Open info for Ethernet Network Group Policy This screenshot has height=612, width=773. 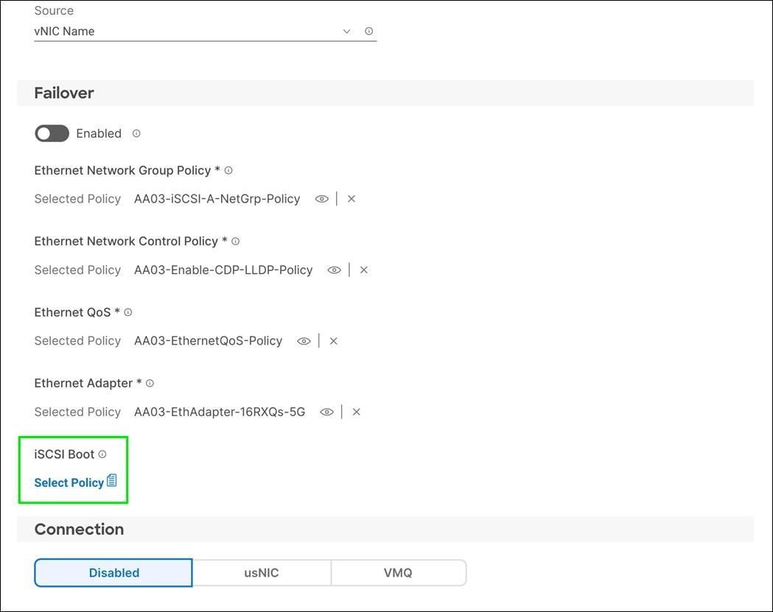tap(228, 169)
